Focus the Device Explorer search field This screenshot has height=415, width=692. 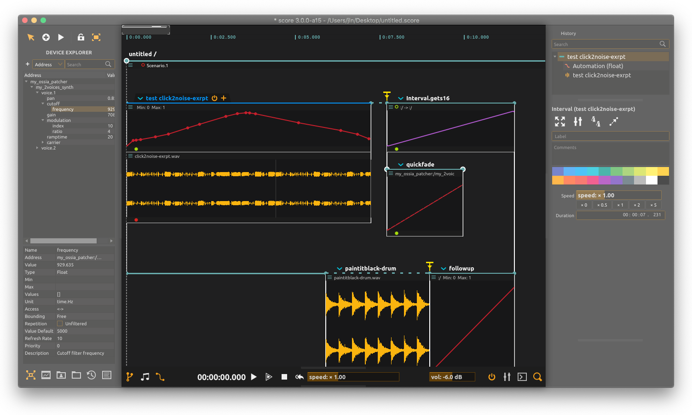click(x=89, y=64)
